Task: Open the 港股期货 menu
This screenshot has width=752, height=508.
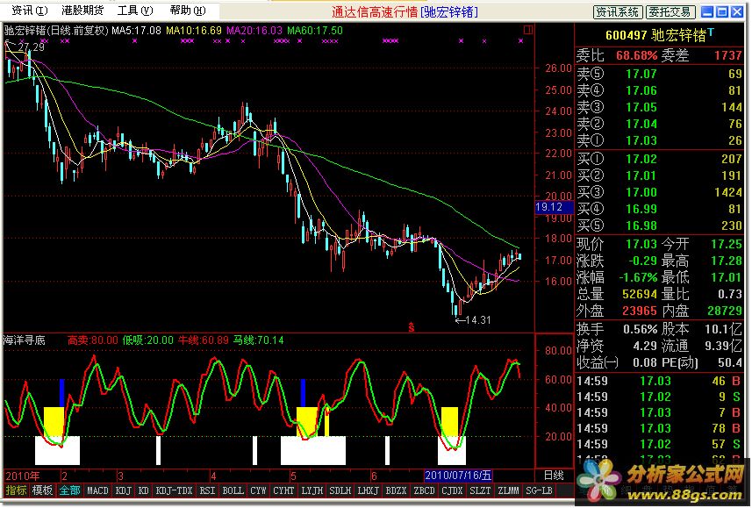Action: click(83, 10)
